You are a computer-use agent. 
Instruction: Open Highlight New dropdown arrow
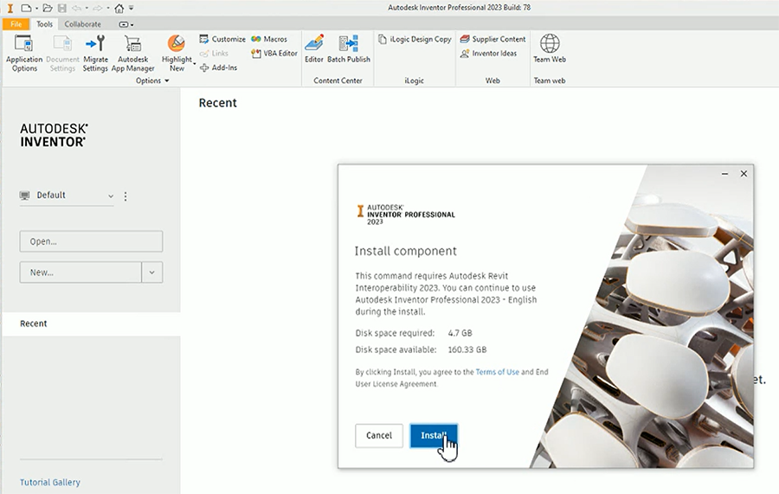[x=194, y=63]
